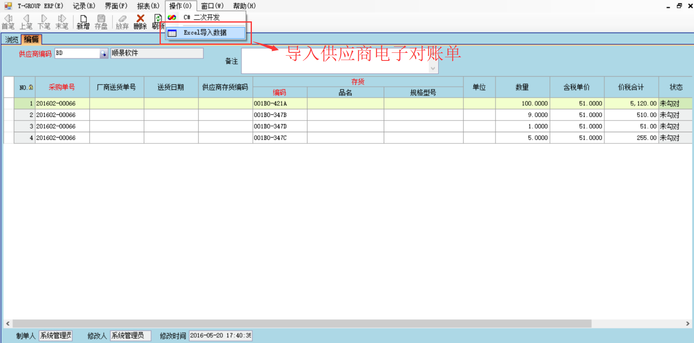This screenshot has height=343, width=694.
Task: Create a new record with 新增
Action: click(83, 22)
